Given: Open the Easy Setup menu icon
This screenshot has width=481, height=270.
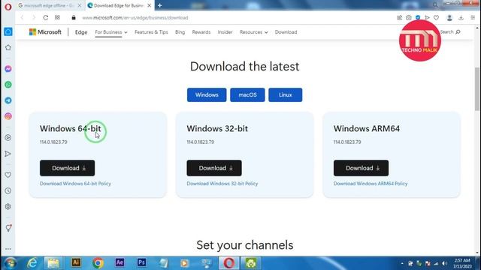Looking at the screenshot, I should (x=473, y=18).
